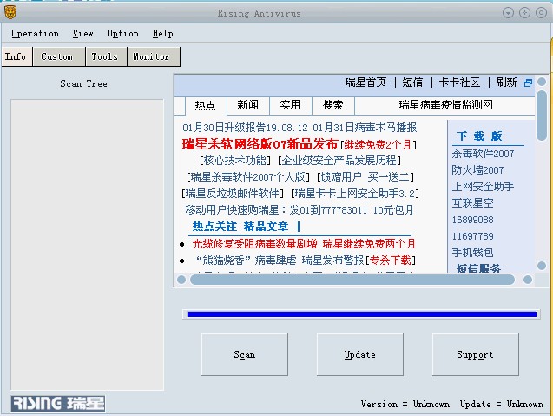553x416 pixels.
Task: Maximize window using title bar plus button
Action: click(x=524, y=13)
